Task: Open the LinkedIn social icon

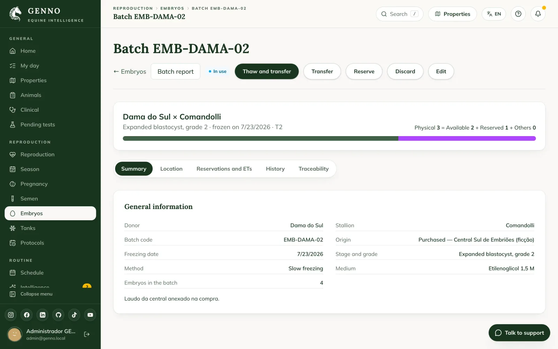Action: pos(43,315)
